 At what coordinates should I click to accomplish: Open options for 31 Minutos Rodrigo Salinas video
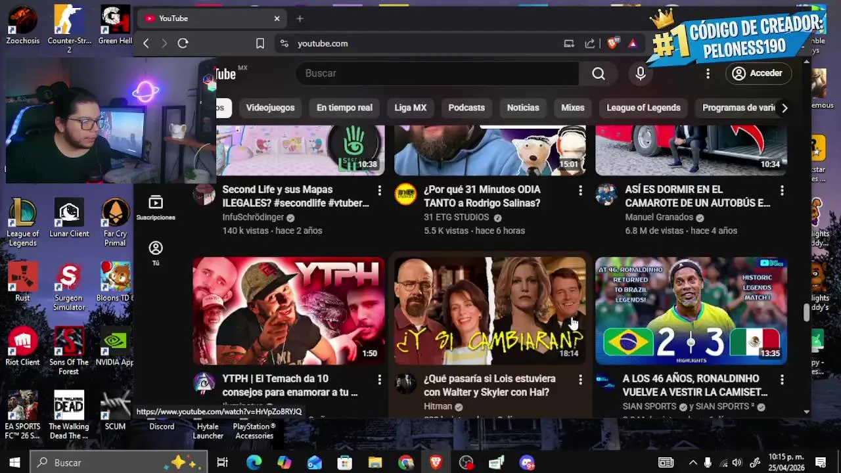pyautogui.click(x=580, y=191)
